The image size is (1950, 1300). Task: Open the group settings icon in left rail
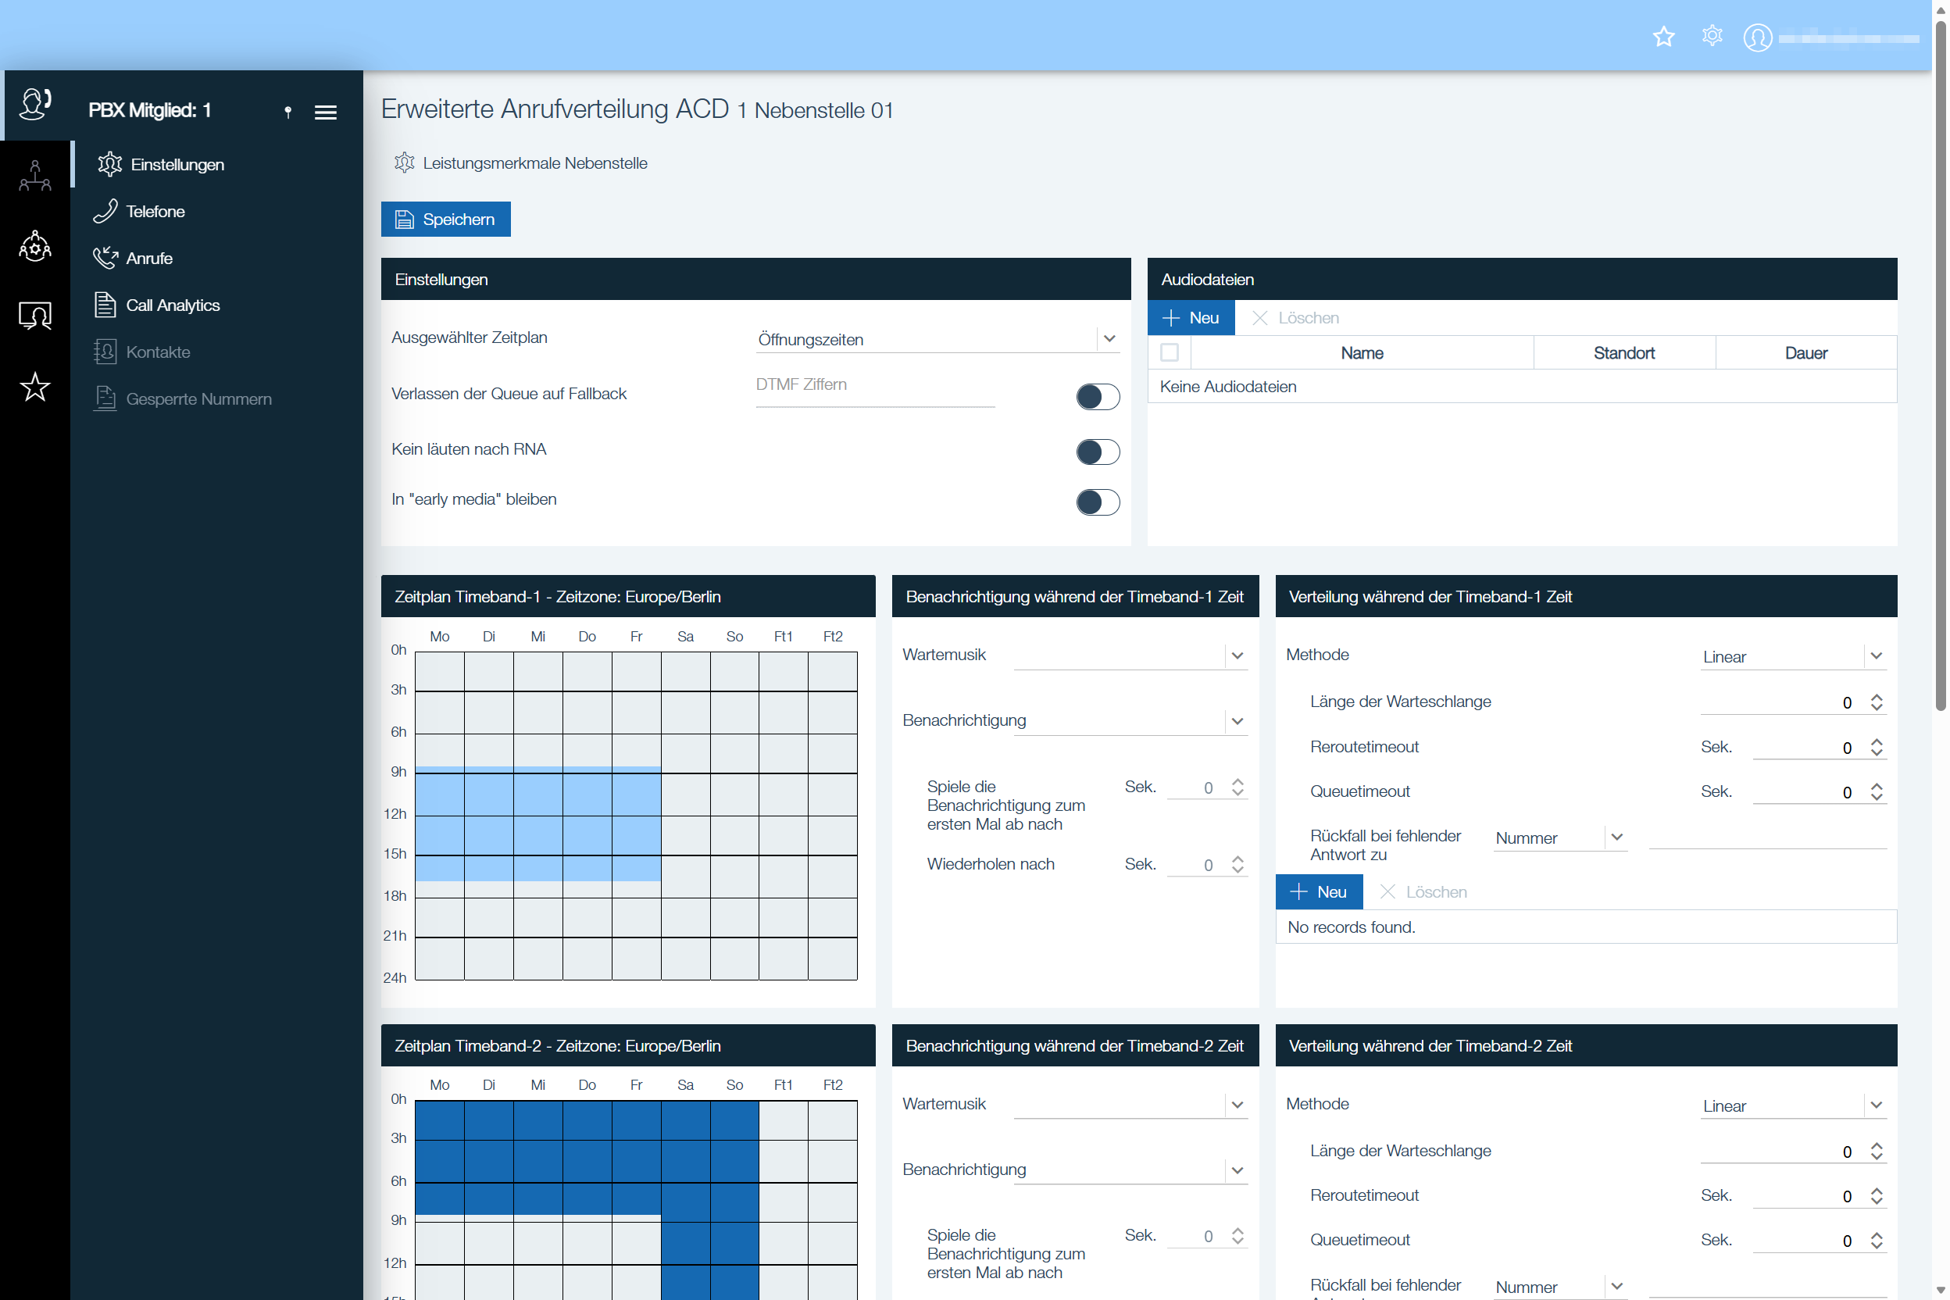(35, 246)
